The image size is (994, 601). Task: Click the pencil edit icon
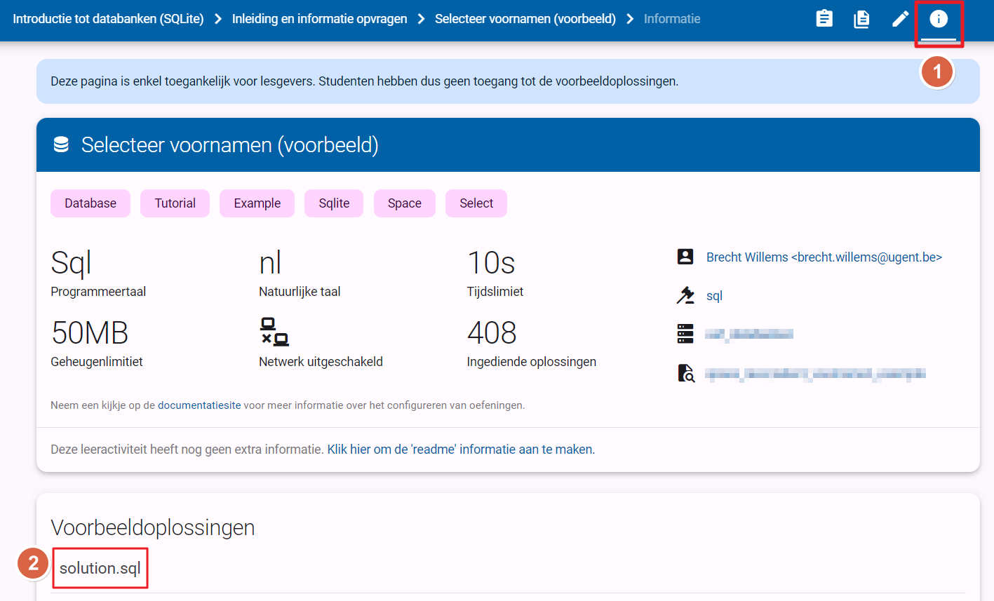(900, 19)
